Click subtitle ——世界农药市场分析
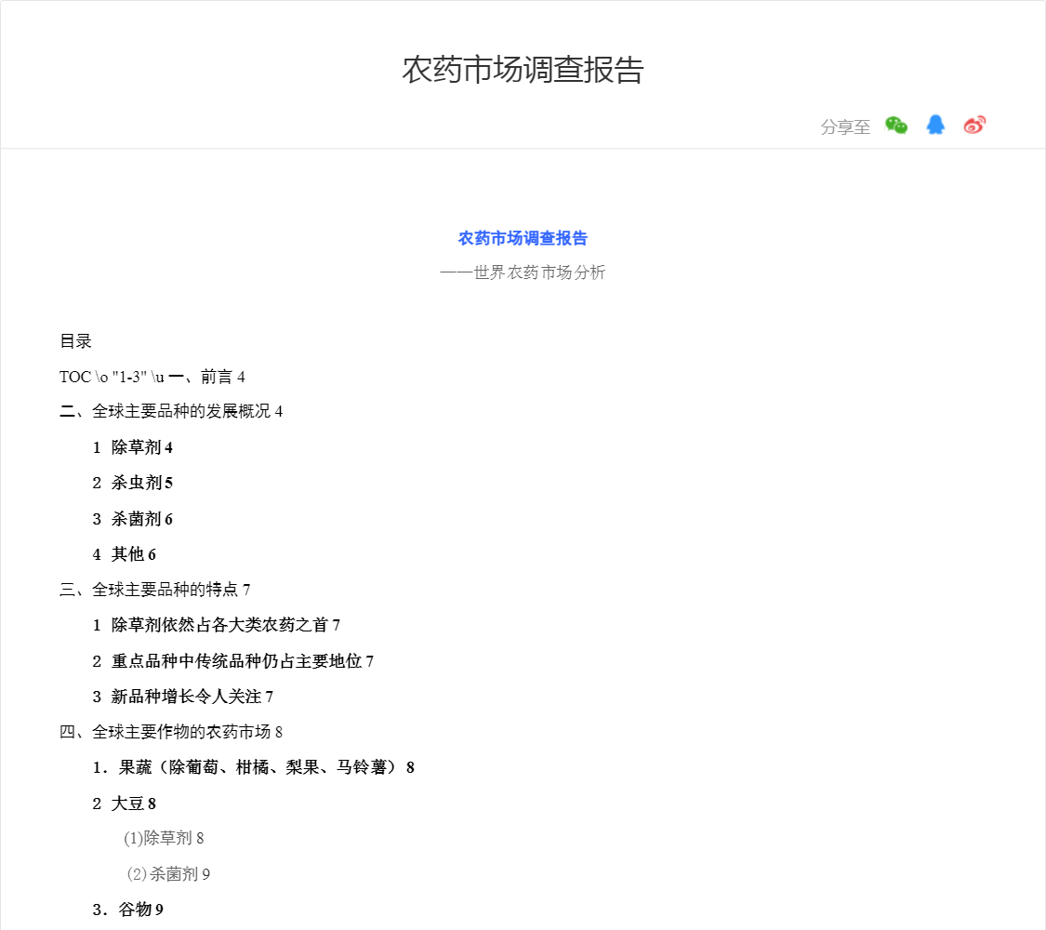 [523, 272]
